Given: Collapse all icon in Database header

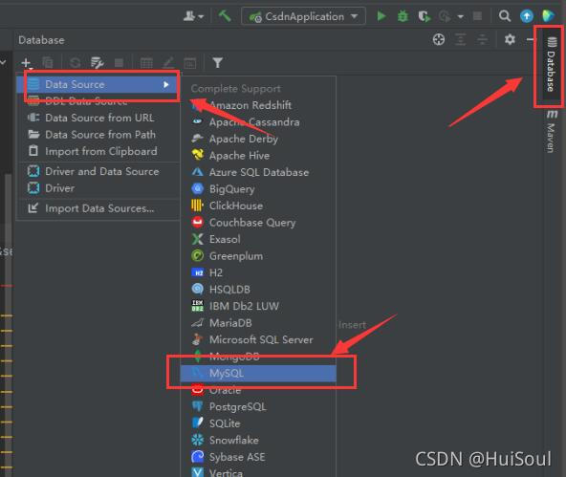Looking at the screenshot, I should click(x=482, y=39).
